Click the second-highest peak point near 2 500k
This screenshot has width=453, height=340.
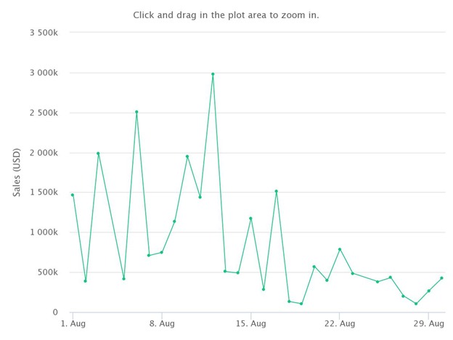pos(136,112)
